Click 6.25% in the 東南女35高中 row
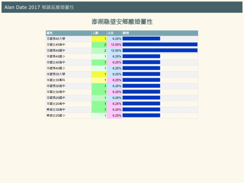The width and height of the screenshot is (244, 183). click(117, 110)
